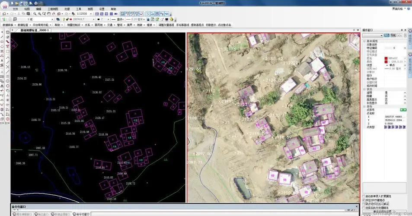Click the undo arrow icon
Screen dimensions: 412x216
tap(3, 14)
